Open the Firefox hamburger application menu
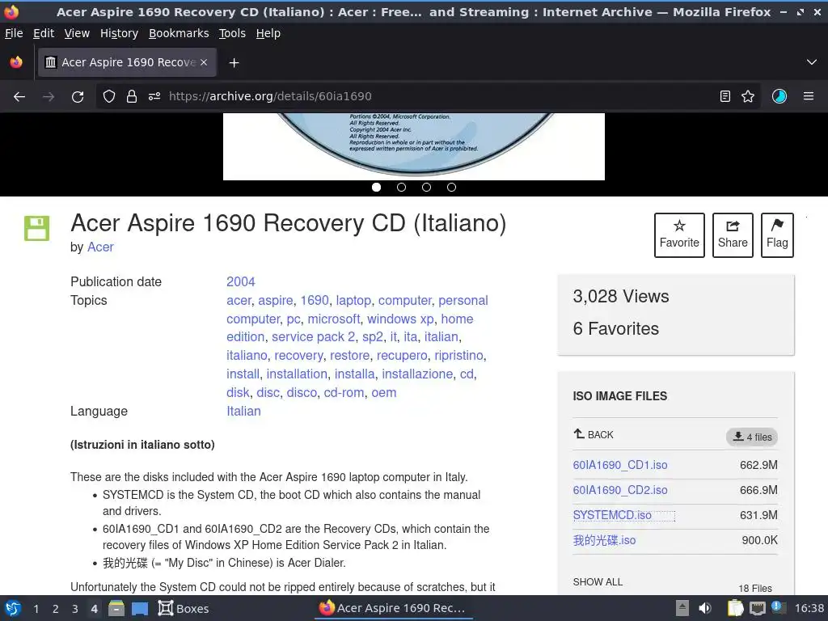The width and height of the screenshot is (828, 621). click(809, 96)
